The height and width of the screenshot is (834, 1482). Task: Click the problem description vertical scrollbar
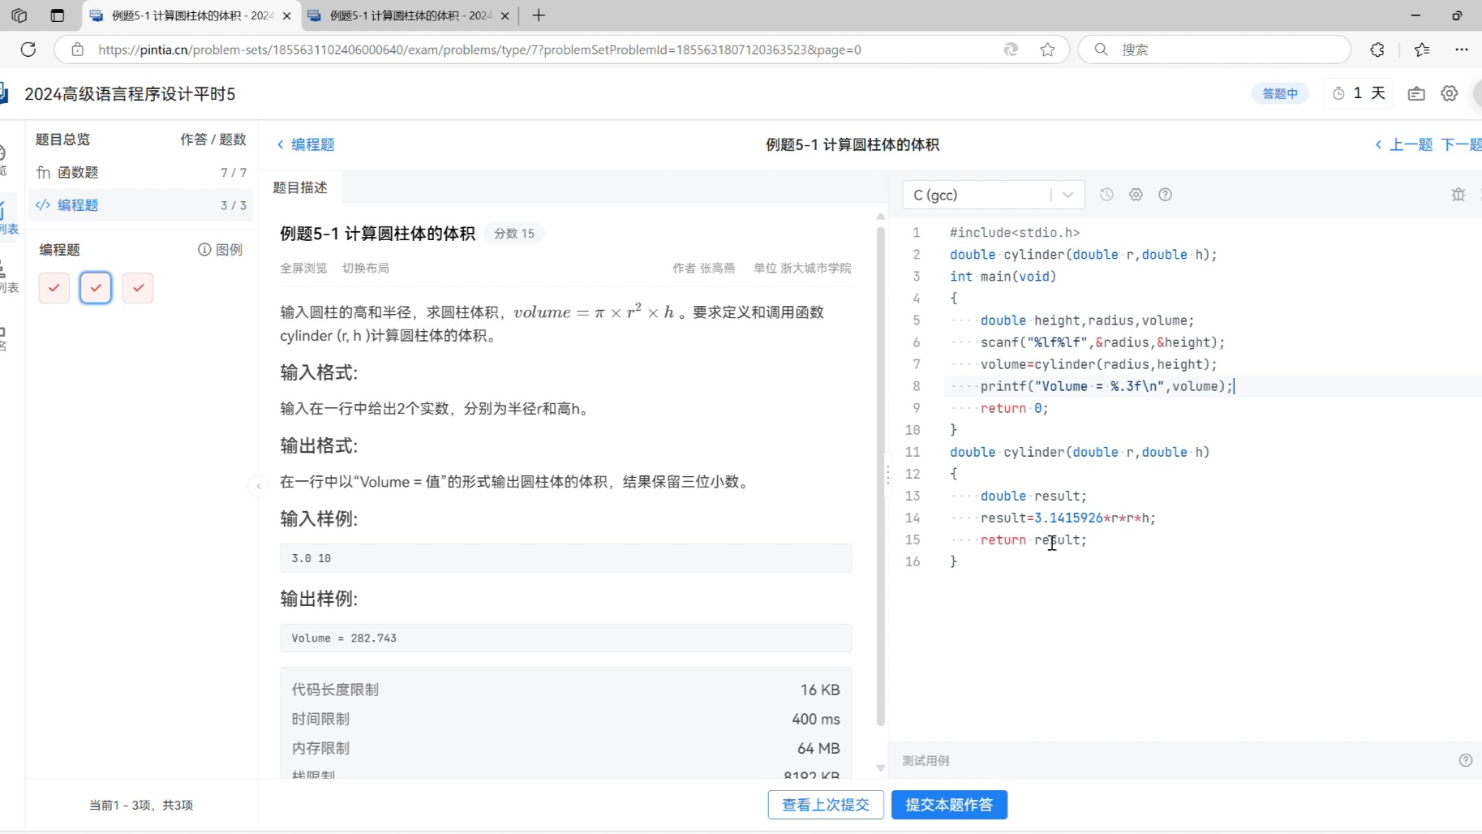[x=880, y=477]
